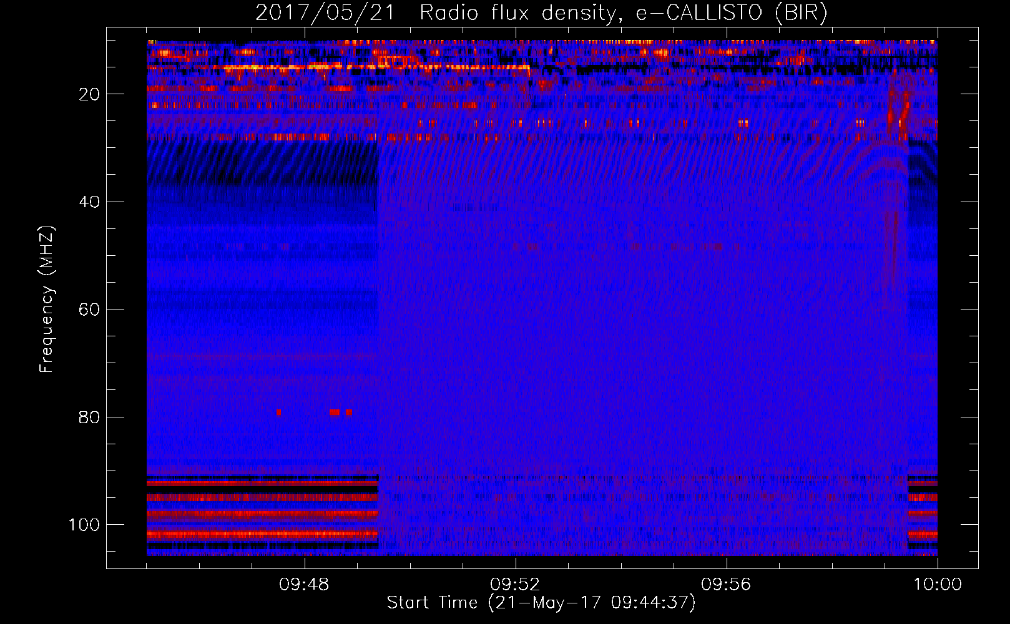1010x624 pixels.
Task: Click the 40 frequency tick label
Action: point(89,202)
